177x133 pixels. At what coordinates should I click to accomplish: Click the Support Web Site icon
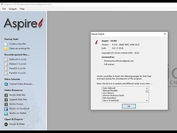pyautogui.click(x=6, y=100)
